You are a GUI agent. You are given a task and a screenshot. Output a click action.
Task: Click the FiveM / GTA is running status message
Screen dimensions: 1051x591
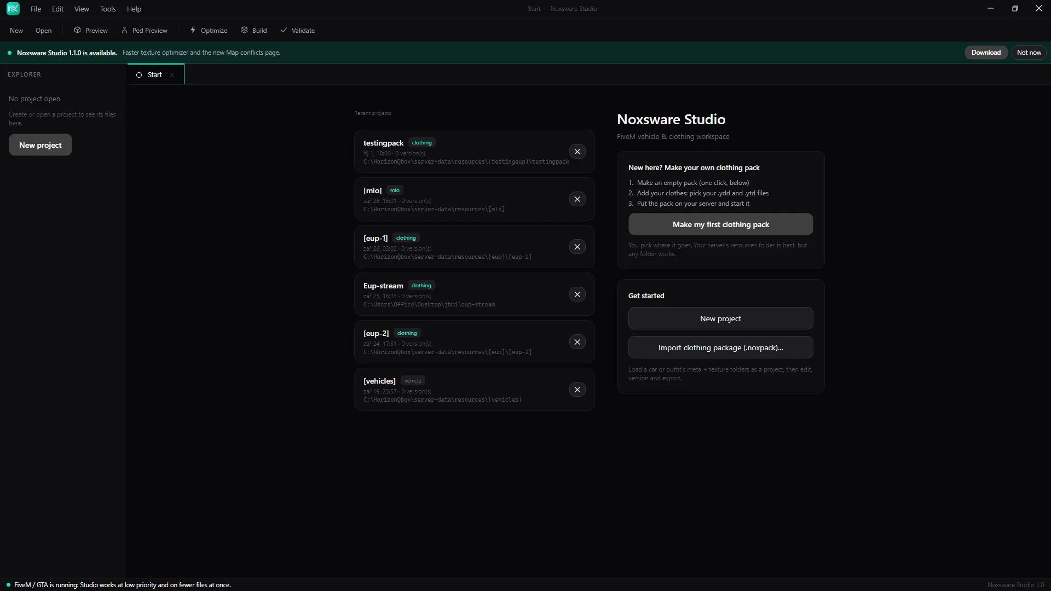(x=122, y=585)
